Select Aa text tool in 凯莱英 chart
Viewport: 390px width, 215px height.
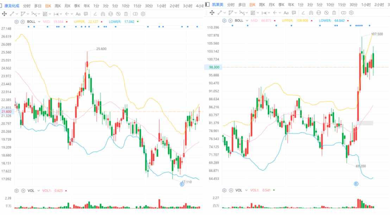[x=286, y=13]
